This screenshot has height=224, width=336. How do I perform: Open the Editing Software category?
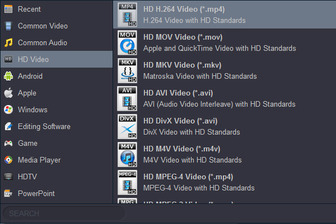click(44, 126)
